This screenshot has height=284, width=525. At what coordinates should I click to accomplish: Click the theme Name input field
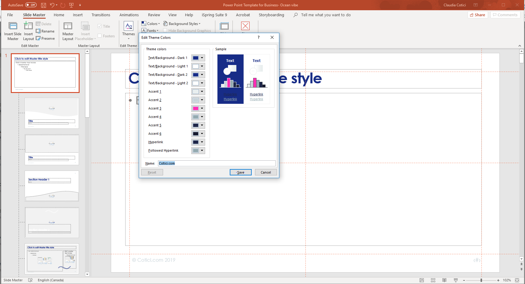(217, 163)
